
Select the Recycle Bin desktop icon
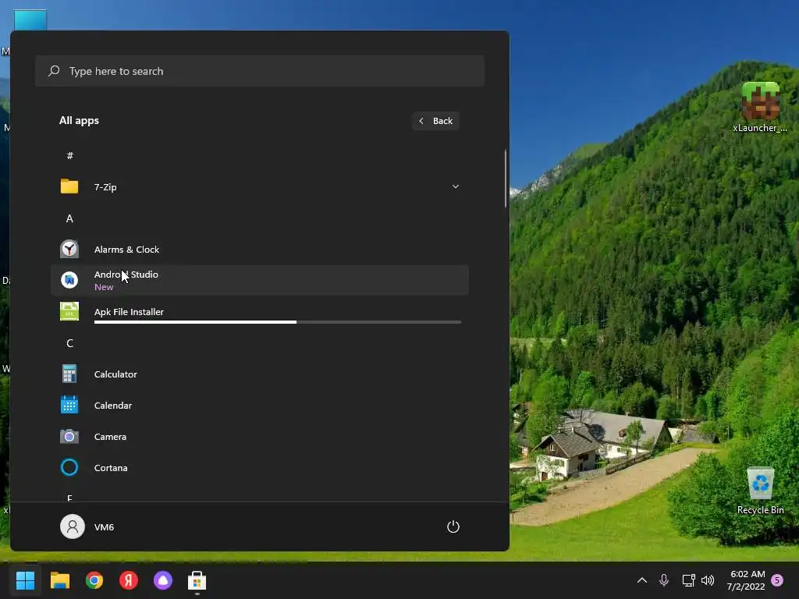760,491
